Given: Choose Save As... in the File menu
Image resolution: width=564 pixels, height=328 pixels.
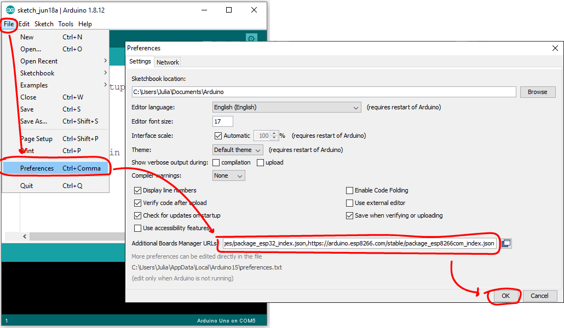Looking at the screenshot, I should [56, 121].
